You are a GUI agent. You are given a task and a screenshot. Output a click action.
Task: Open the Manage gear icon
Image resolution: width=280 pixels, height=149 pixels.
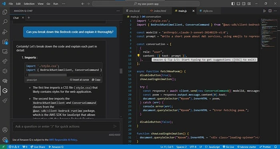[5, 139]
